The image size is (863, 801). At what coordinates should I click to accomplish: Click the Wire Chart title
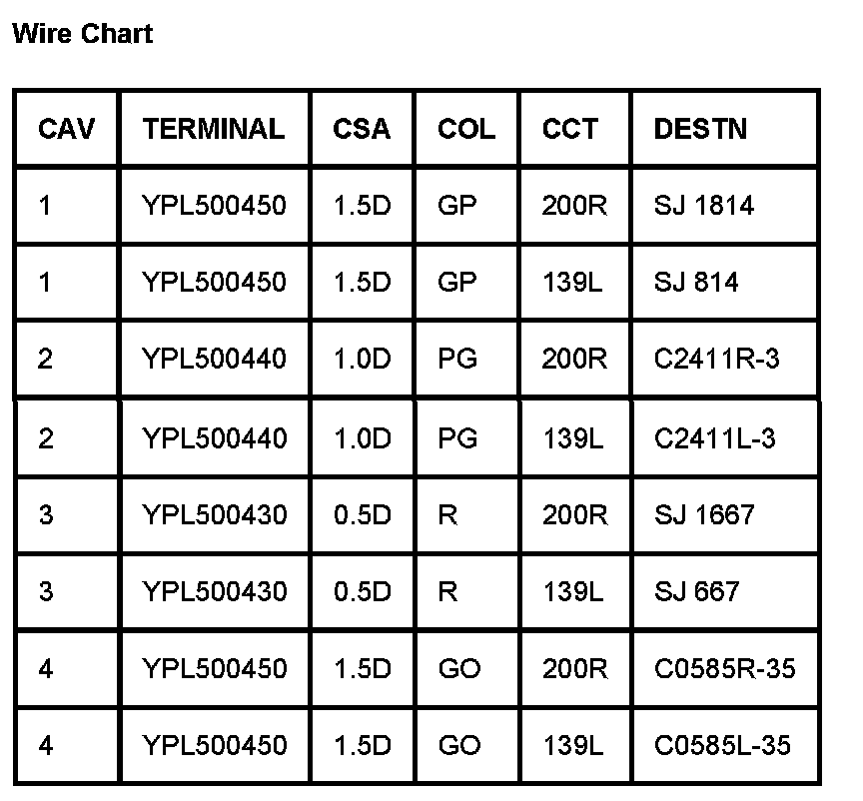[x=82, y=34]
